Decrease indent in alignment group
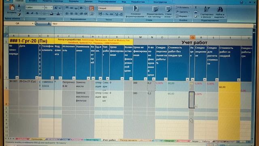Screen dimensions: 259x146 (81, 14)
